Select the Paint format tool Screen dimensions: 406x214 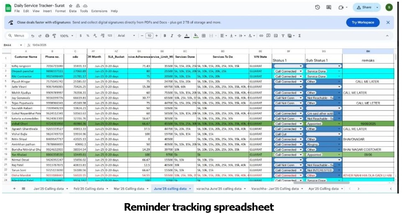(x=54, y=36)
